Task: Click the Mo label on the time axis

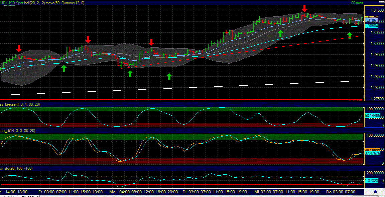Action: tap(112, 192)
